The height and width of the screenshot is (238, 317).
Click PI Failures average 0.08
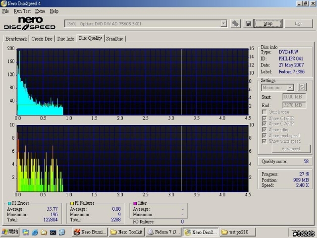pyautogui.click(x=116, y=209)
